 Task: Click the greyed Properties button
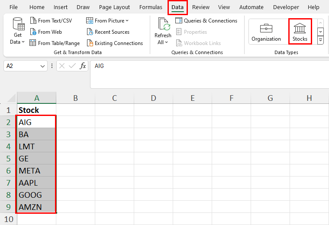tap(192, 32)
